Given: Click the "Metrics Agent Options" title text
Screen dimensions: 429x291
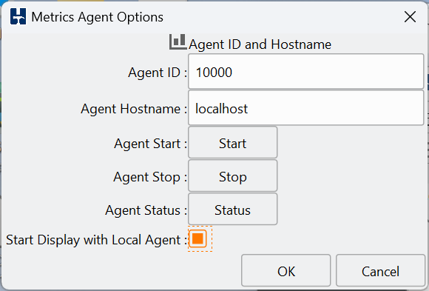Looking at the screenshot, I should (x=98, y=17).
